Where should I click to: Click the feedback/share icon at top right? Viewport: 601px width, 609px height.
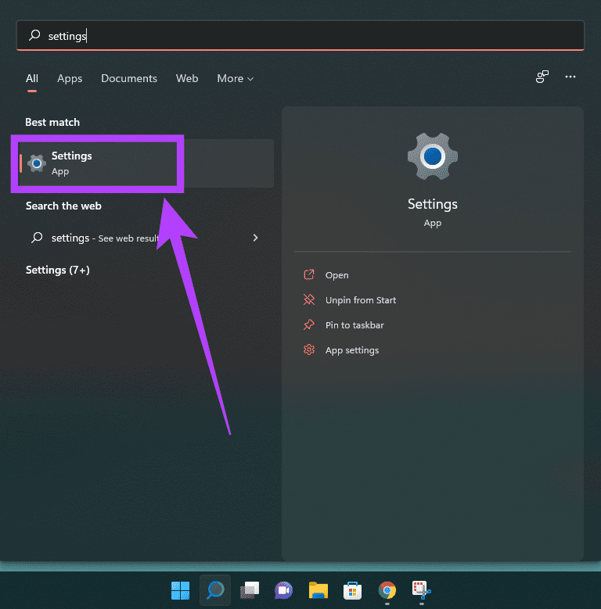tap(542, 77)
